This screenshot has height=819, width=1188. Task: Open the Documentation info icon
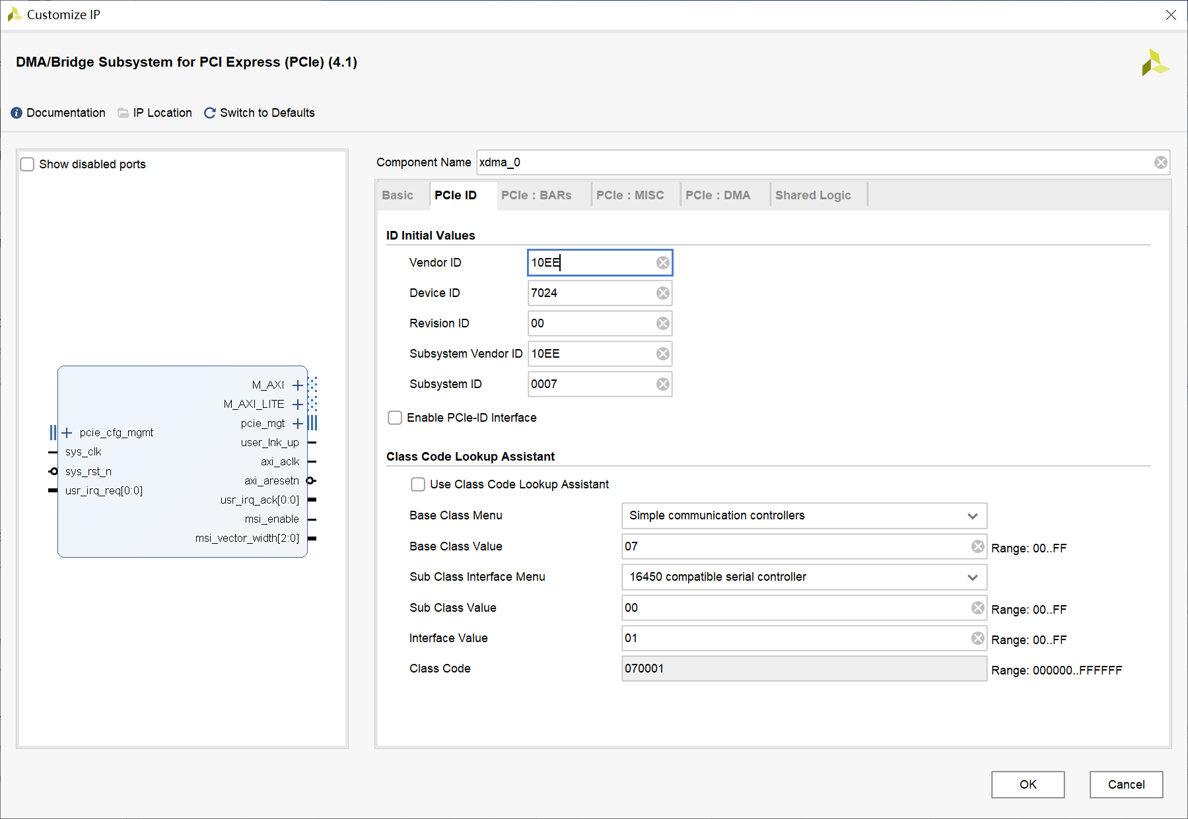pyautogui.click(x=17, y=113)
